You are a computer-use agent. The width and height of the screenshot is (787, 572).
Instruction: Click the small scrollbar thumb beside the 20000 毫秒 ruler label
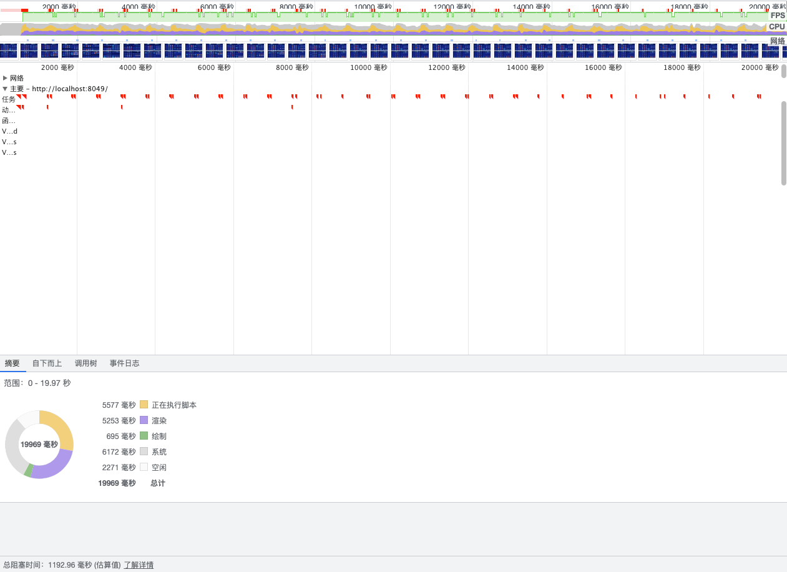784,71
